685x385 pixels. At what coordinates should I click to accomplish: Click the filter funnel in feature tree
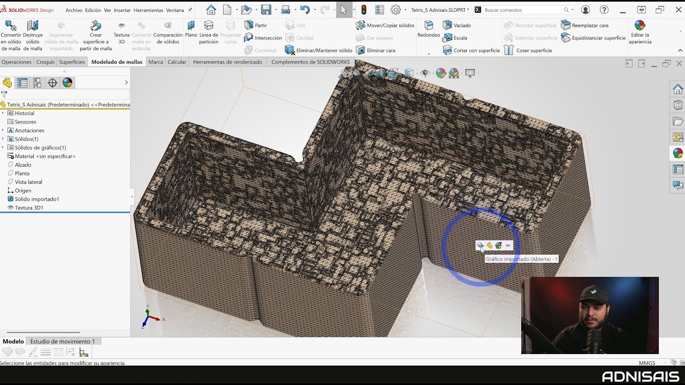tap(4, 94)
